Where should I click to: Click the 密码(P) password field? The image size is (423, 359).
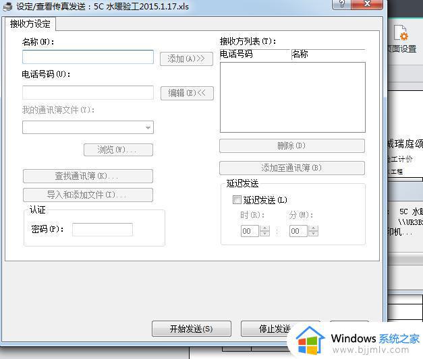103,230
